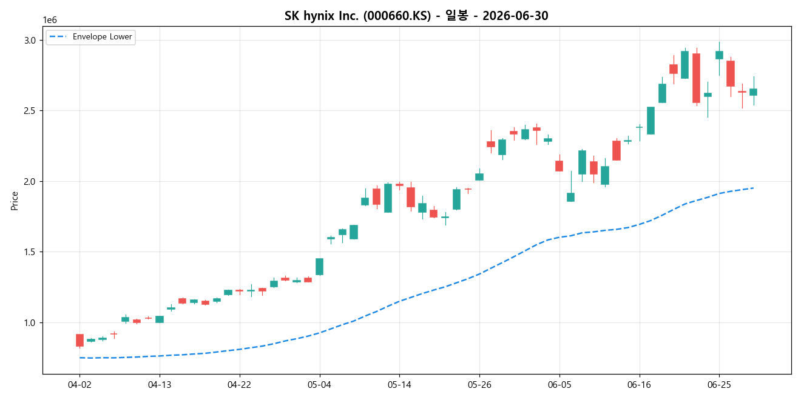
Task: Click the 05-14 x-axis date label
Action: coord(399,385)
